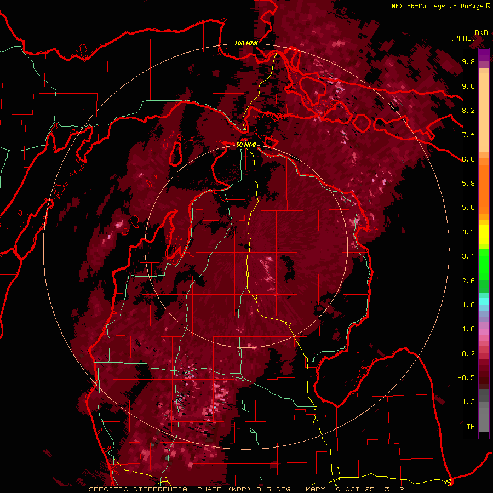Viewport: 493px width, 493px height.
Task: Click the -0.5 legend value
Action: coord(466,378)
